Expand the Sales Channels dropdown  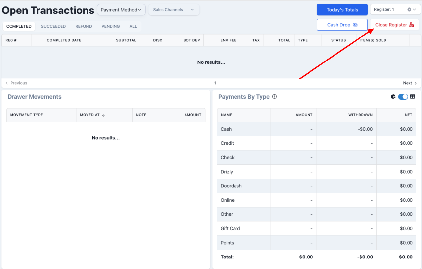click(174, 10)
